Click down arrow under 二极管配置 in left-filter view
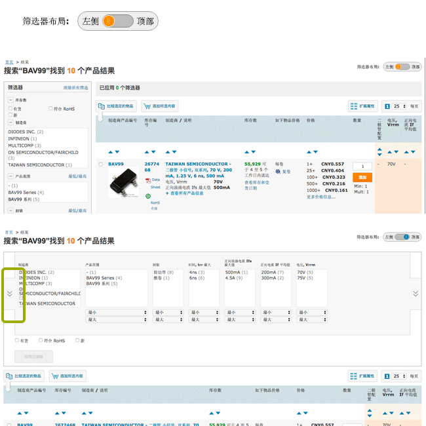Screen dimensions: 426x426 pos(380,154)
